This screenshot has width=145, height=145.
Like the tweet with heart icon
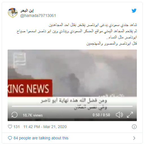tap(10, 127)
